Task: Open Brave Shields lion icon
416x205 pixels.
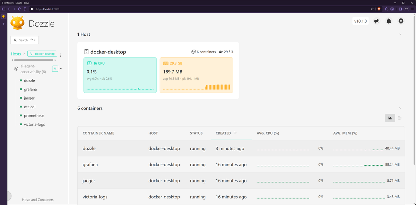Action: (x=378, y=9)
